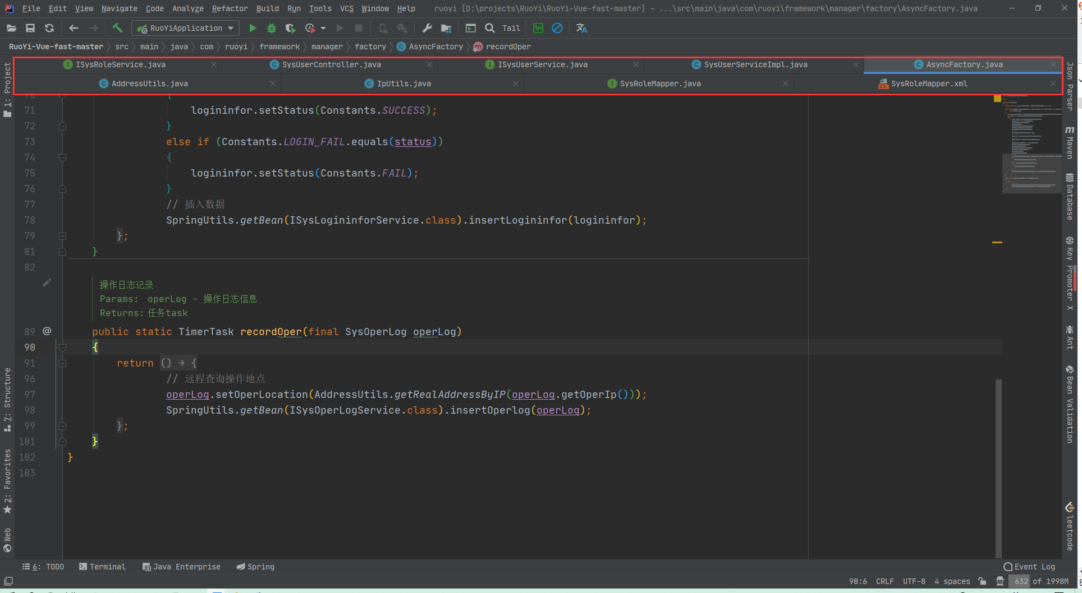Viewport: 1082px width, 593px height.
Task: Run with coverage using the shield icon
Action: click(x=290, y=28)
